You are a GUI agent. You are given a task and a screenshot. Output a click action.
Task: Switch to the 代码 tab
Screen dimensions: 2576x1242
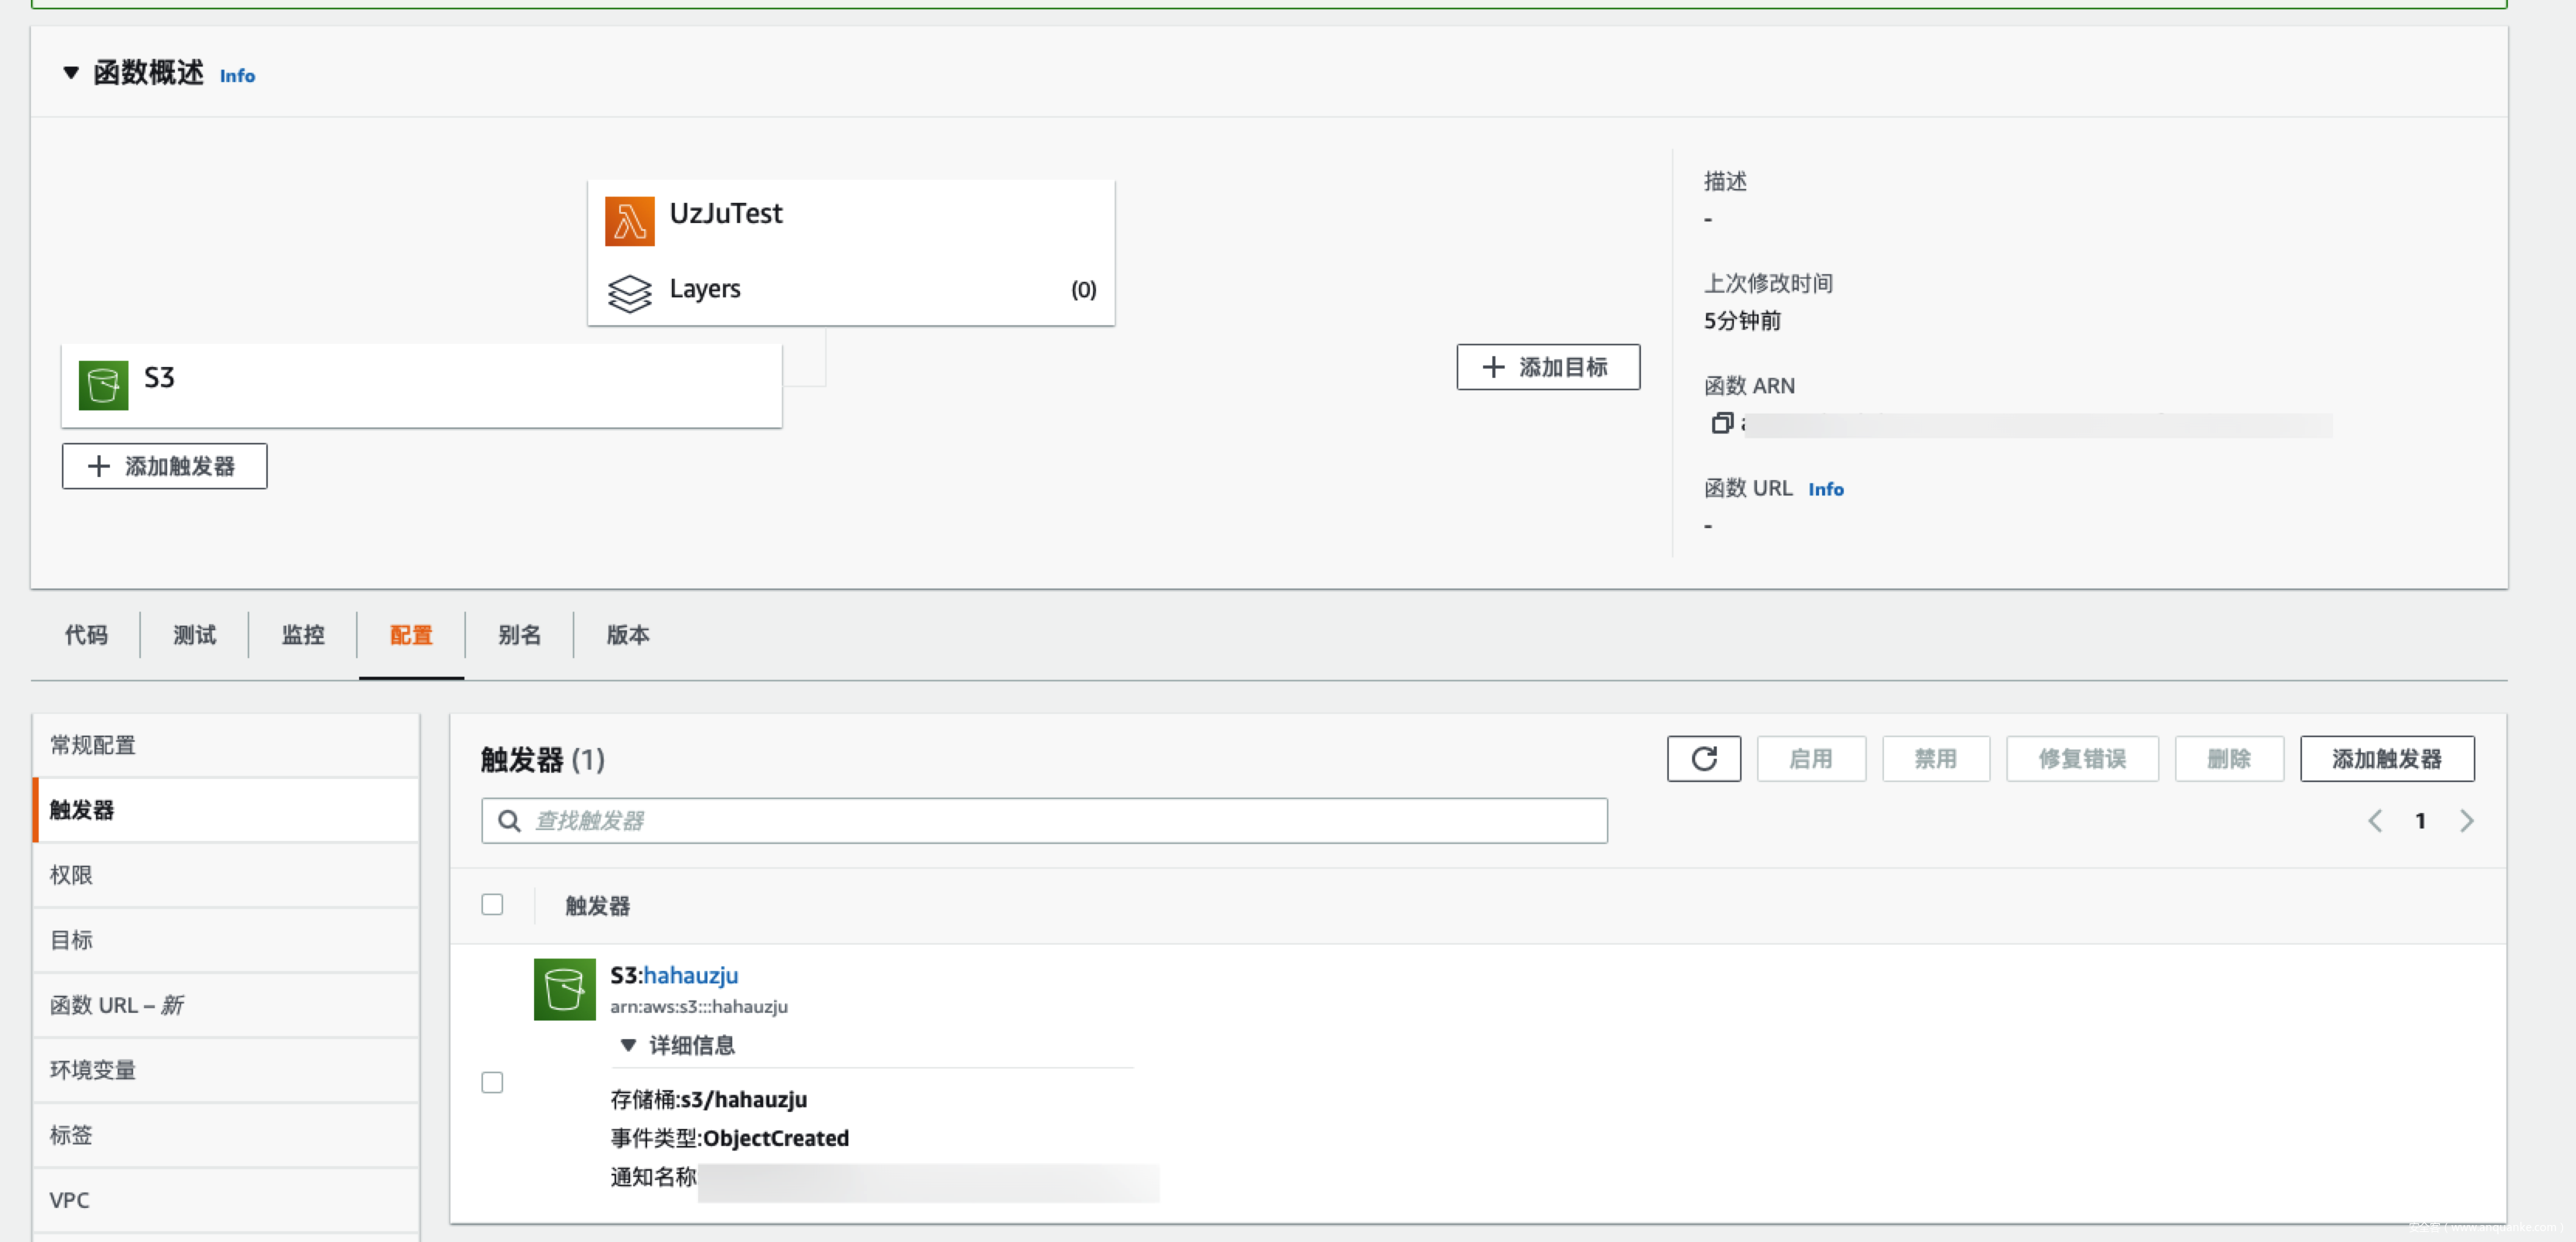(86, 635)
